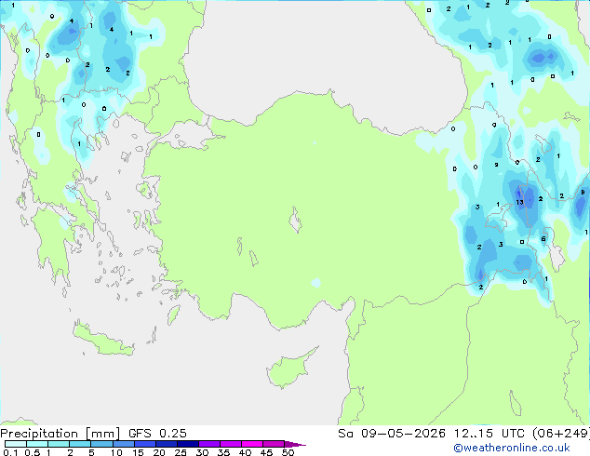The image size is (590, 456).
Task: Click the '(06+249)' forecast run text
Action: [561, 434]
